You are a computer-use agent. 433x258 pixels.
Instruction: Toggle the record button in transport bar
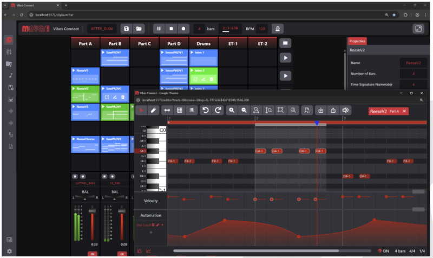coord(183,28)
